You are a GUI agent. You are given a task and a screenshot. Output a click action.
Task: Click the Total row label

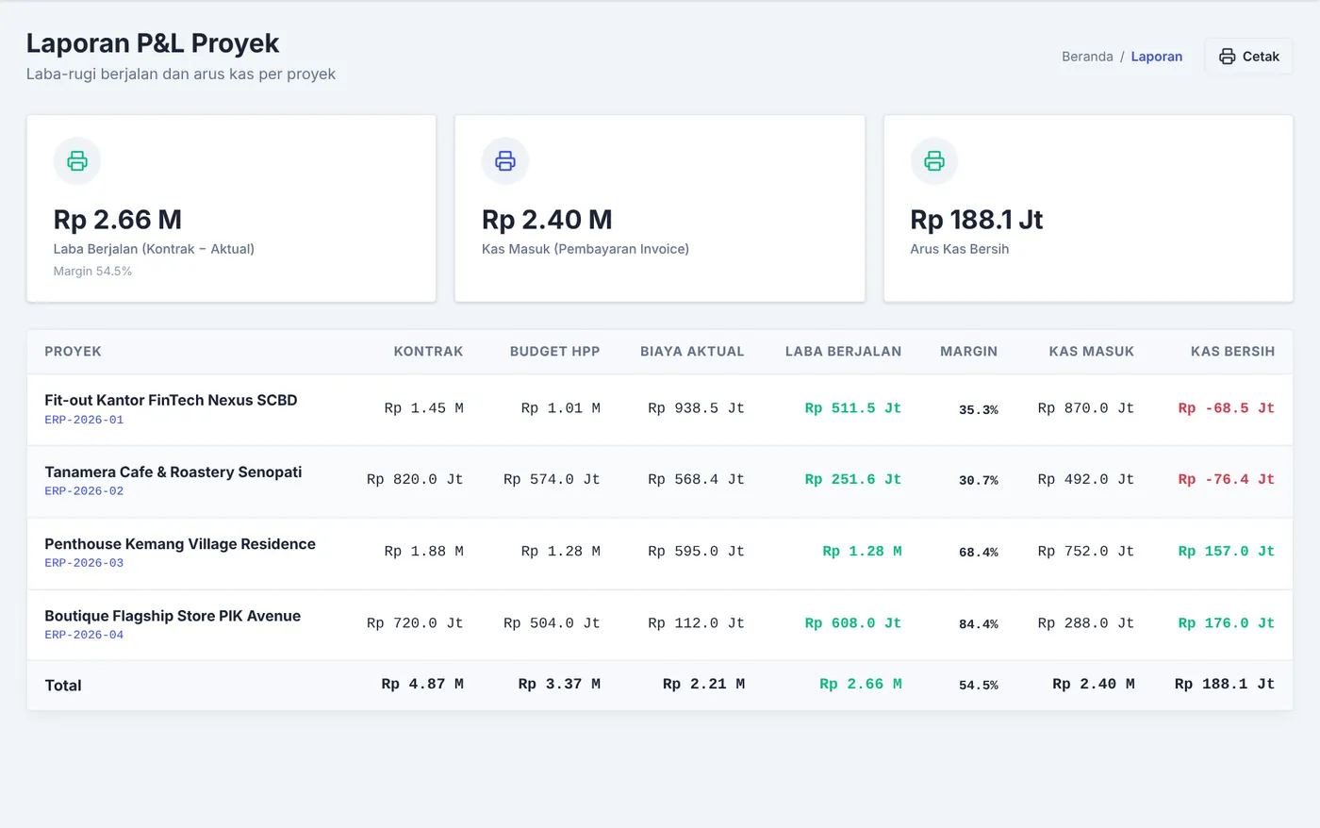(x=63, y=686)
